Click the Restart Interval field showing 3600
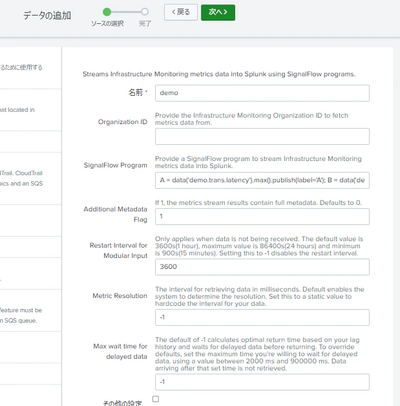The height and width of the screenshot is (406, 400). pyautogui.click(x=262, y=267)
